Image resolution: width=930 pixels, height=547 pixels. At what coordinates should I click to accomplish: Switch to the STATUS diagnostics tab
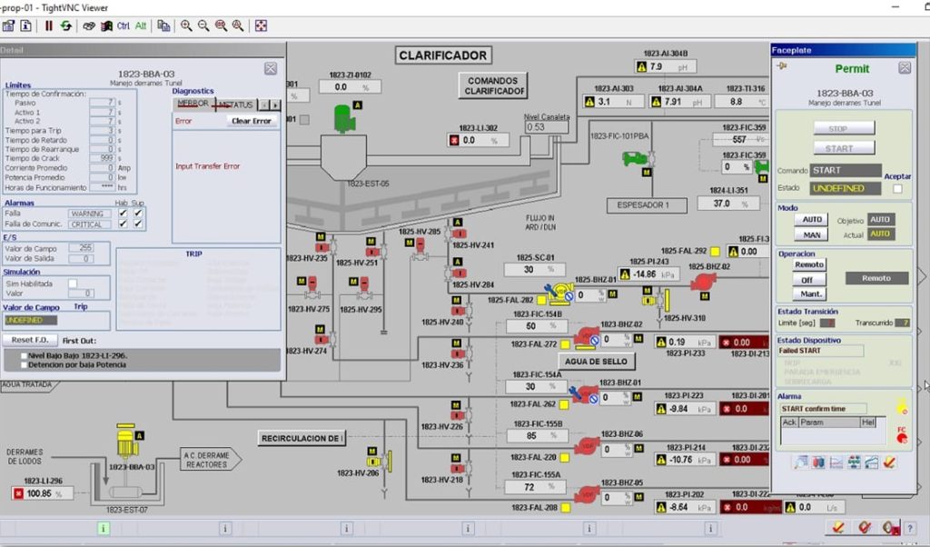(234, 104)
